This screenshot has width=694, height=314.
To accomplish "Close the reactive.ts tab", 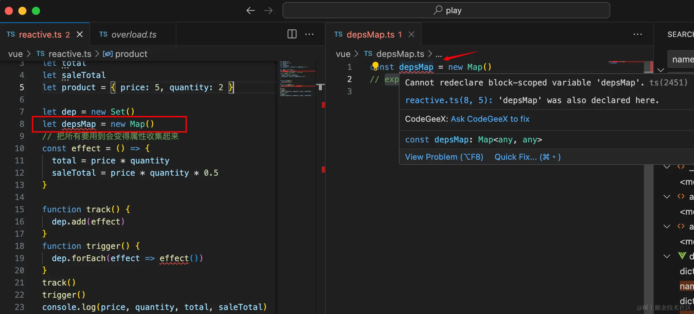I will pyautogui.click(x=80, y=34).
